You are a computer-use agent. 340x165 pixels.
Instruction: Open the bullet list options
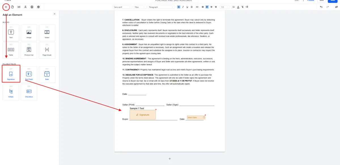(x=233, y=7)
